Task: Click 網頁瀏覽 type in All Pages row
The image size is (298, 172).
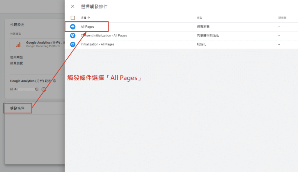Action: 203,27
